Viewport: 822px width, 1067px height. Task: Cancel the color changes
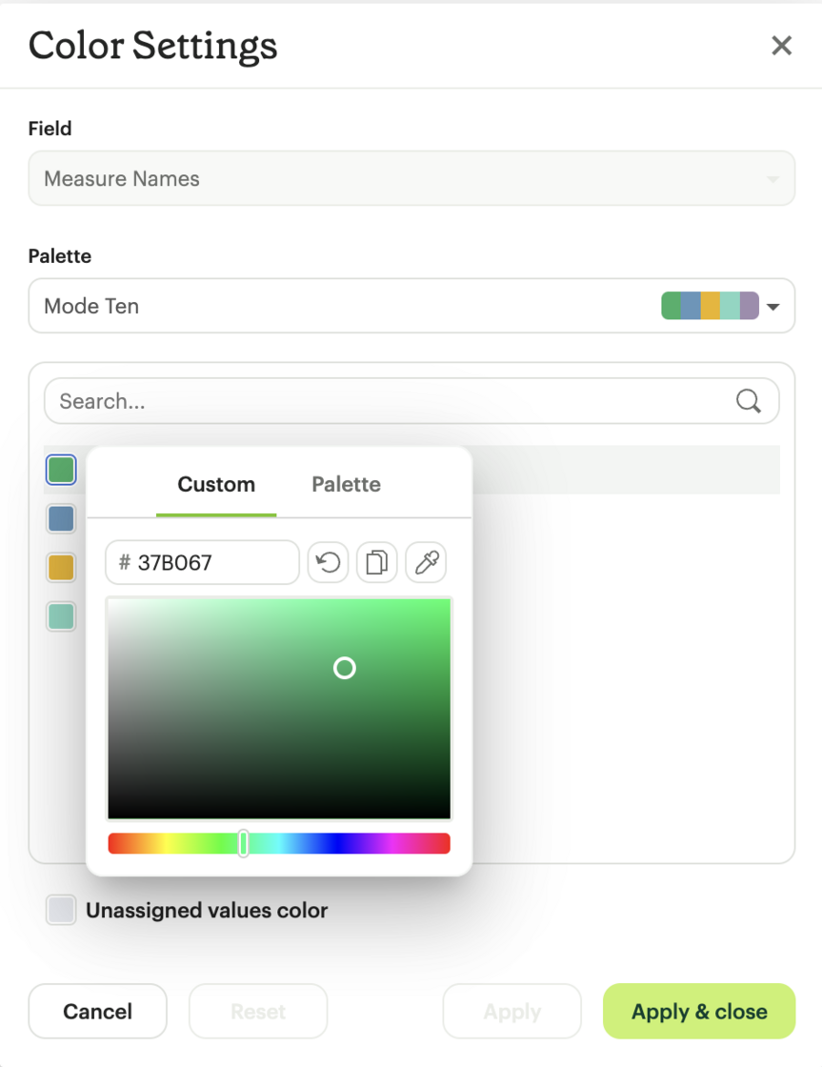(x=97, y=1011)
